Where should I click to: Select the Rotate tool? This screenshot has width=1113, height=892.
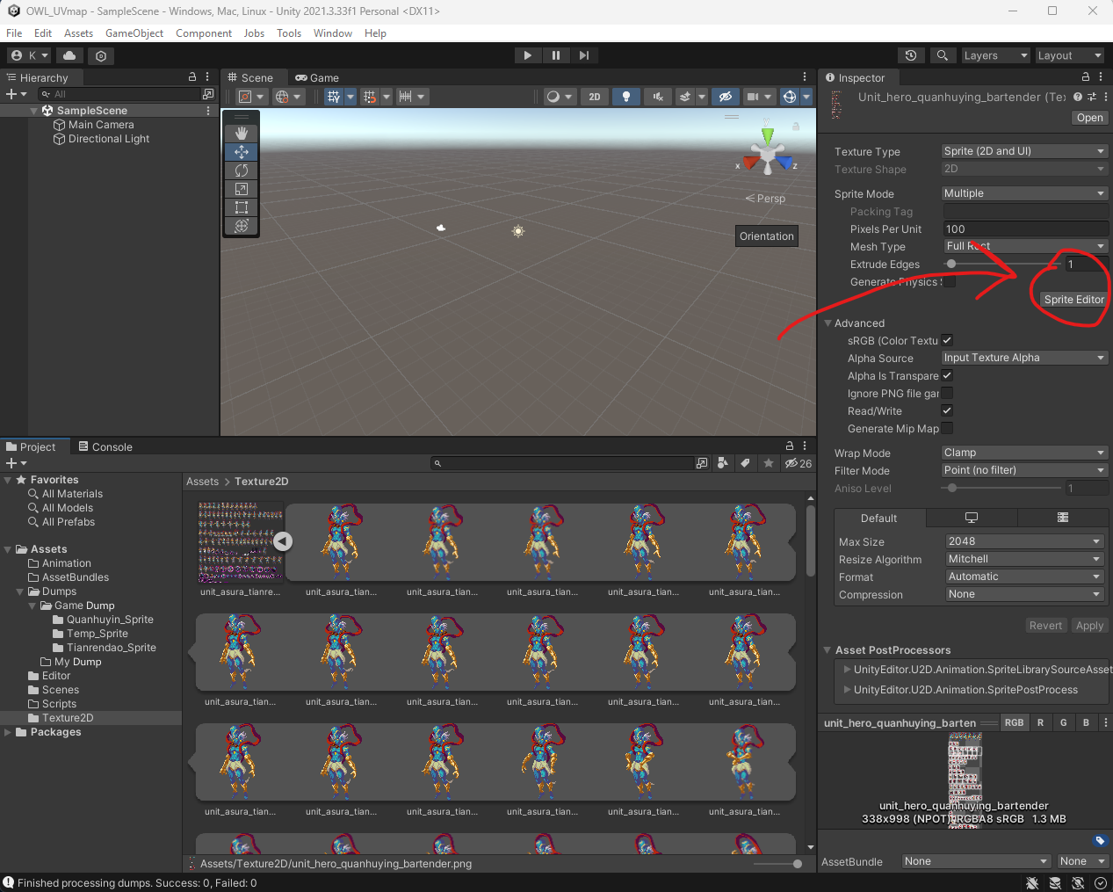241,170
